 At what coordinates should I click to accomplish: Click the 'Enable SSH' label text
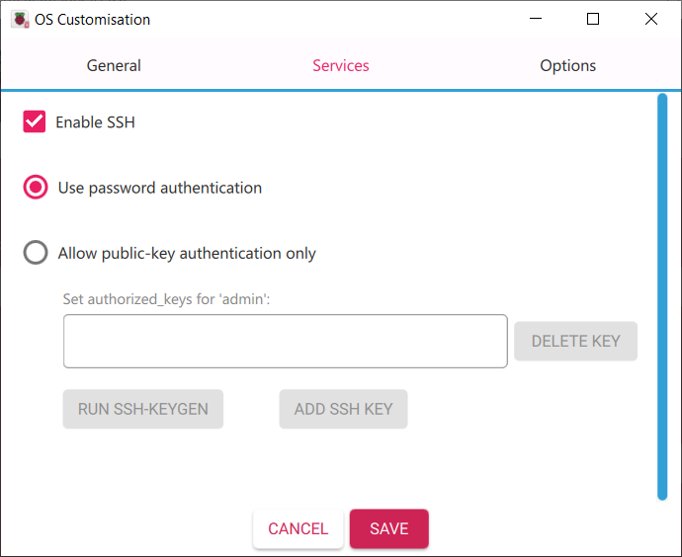pyautogui.click(x=95, y=122)
